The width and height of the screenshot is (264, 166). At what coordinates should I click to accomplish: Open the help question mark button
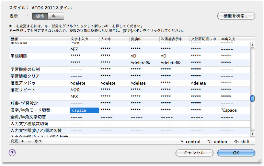[x=12, y=153]
